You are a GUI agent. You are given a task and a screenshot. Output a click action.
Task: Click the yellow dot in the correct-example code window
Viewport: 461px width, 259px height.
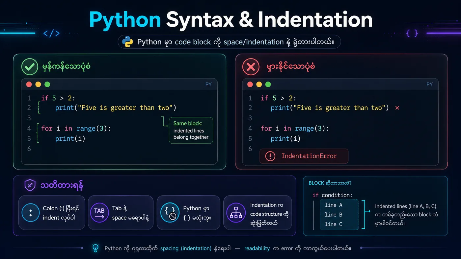(x=38, y=84)
